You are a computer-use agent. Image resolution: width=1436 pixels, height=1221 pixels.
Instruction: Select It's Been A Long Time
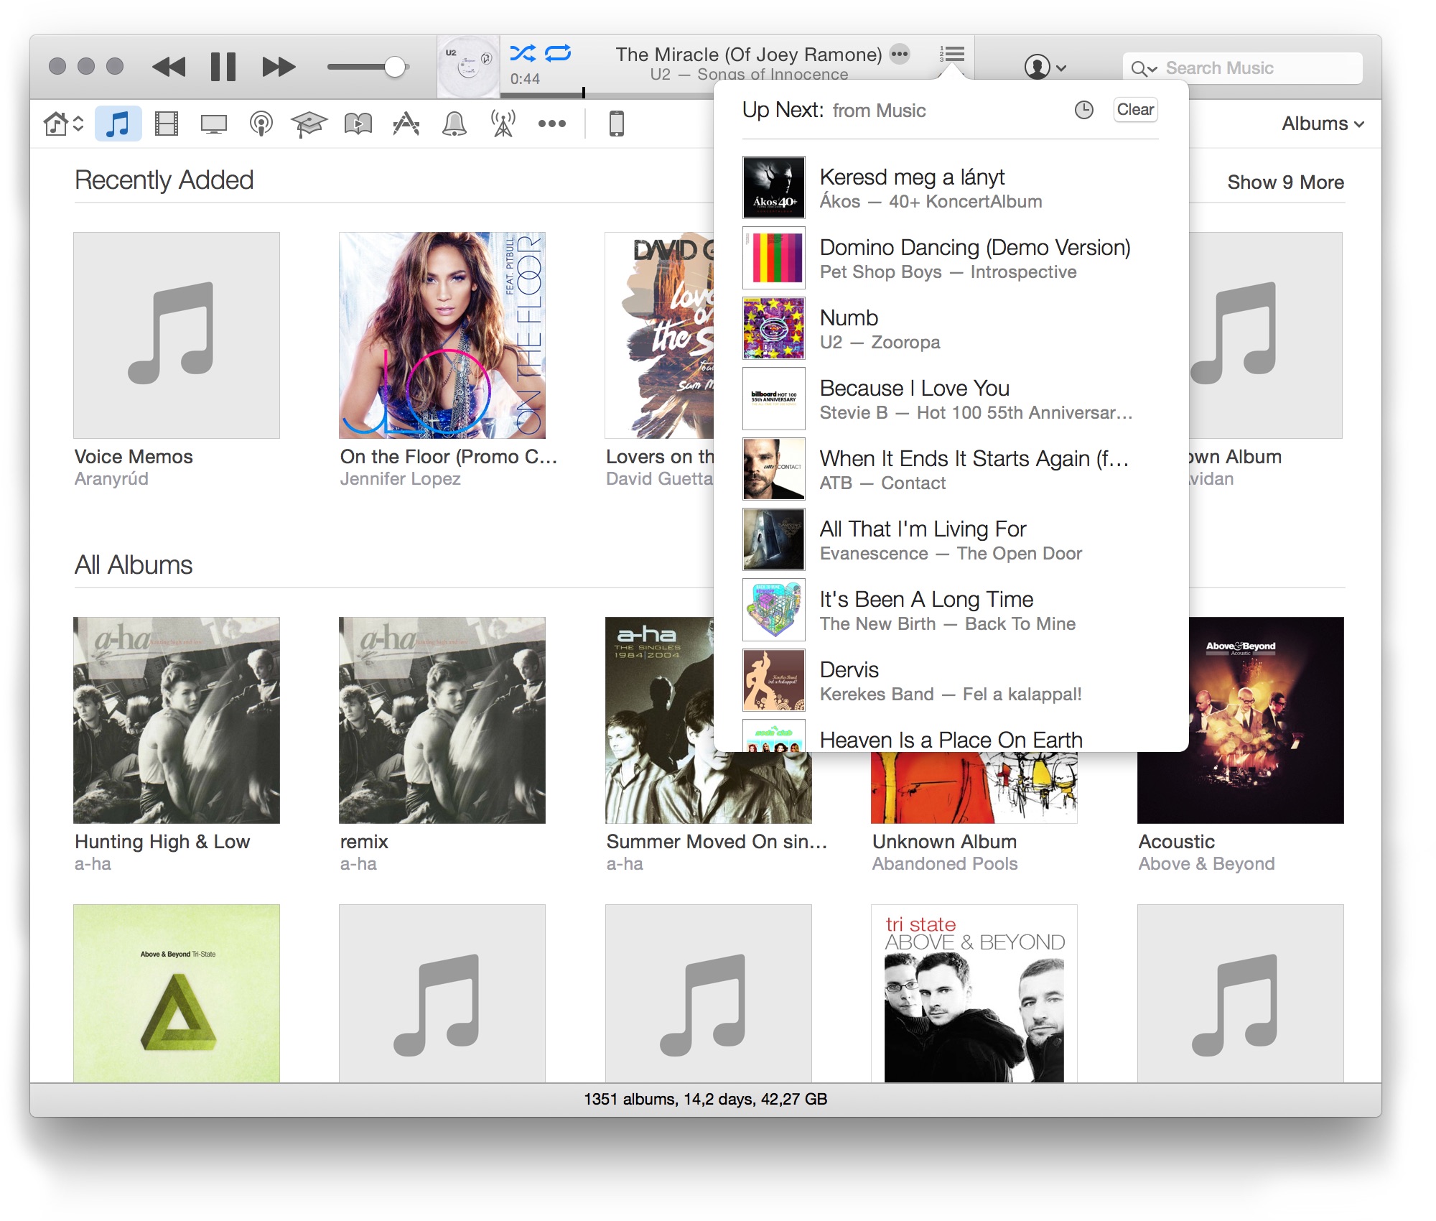coord(951,610)
